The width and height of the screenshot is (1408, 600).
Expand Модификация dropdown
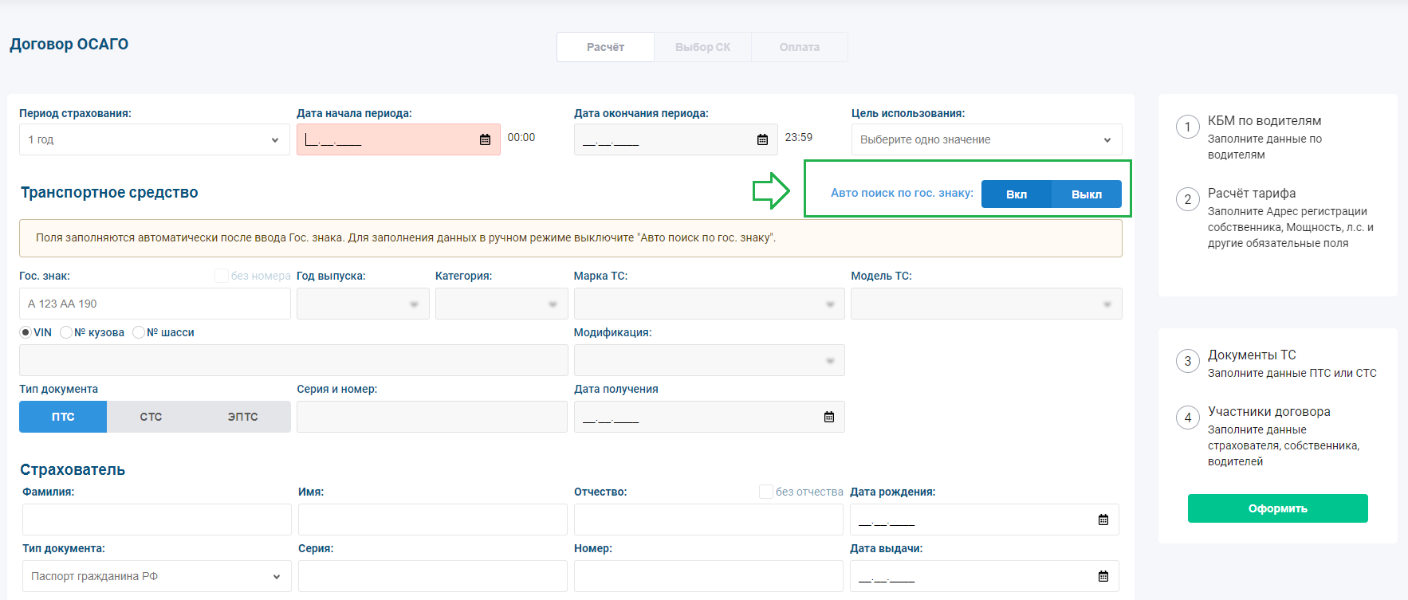[710, 360]
